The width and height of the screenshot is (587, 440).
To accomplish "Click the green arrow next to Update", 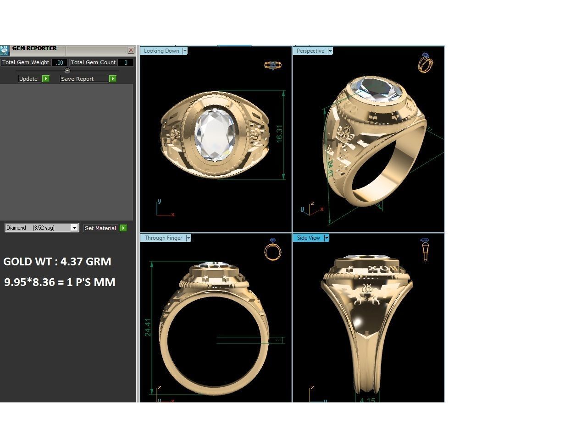I will click(46, 79).
